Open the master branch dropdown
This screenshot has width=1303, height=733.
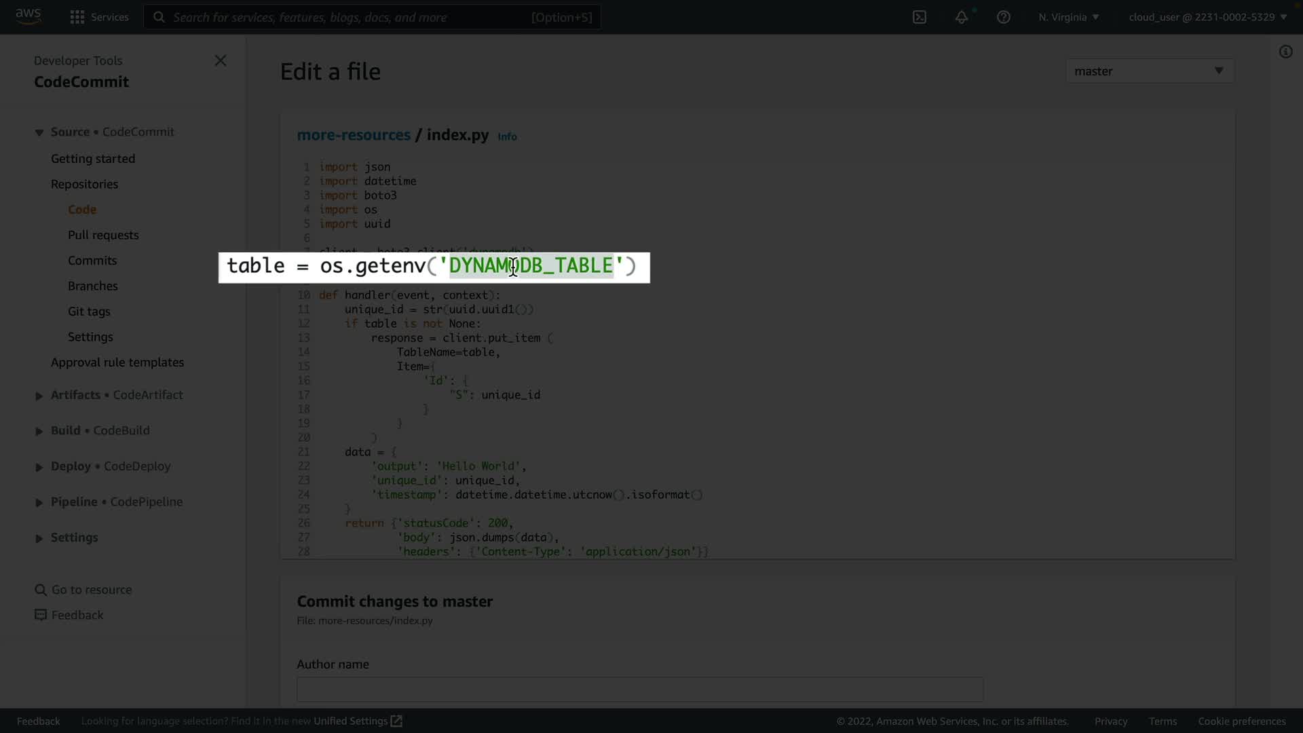[1149, 71]
